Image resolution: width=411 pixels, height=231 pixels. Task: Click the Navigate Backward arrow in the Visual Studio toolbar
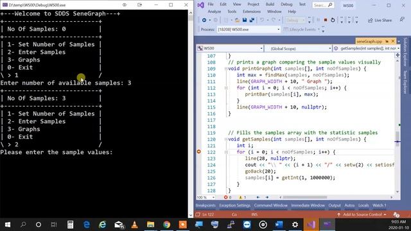[x=204, y=20]
